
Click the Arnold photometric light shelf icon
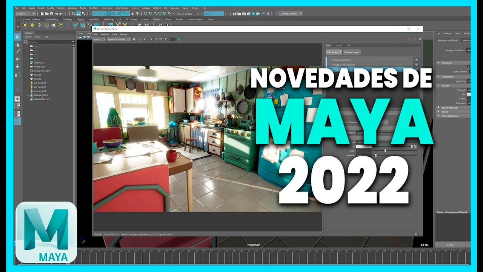40,25
